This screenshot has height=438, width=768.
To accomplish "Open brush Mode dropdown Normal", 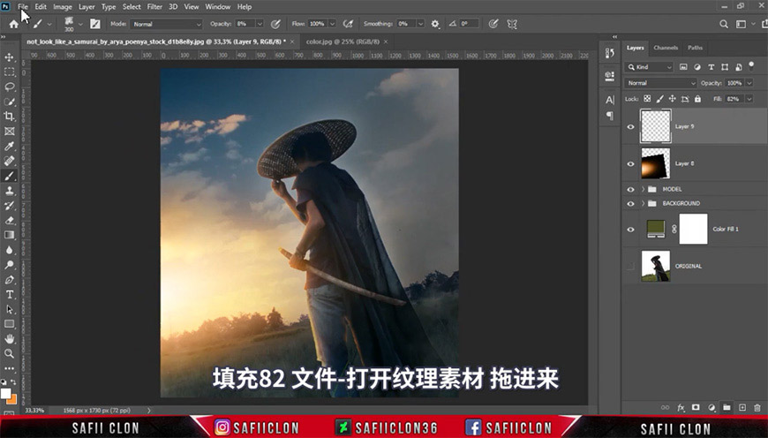I will click(x=166, y=24).
